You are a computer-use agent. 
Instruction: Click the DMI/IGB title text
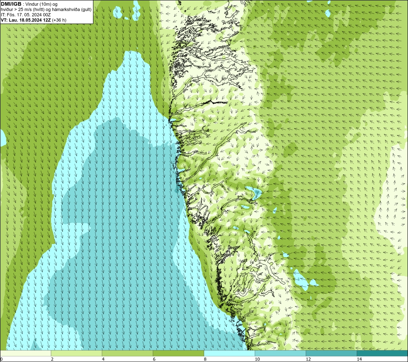[11, 4]
